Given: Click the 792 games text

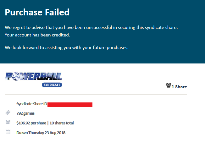Looking at the screenshot, I should point(25,113).
